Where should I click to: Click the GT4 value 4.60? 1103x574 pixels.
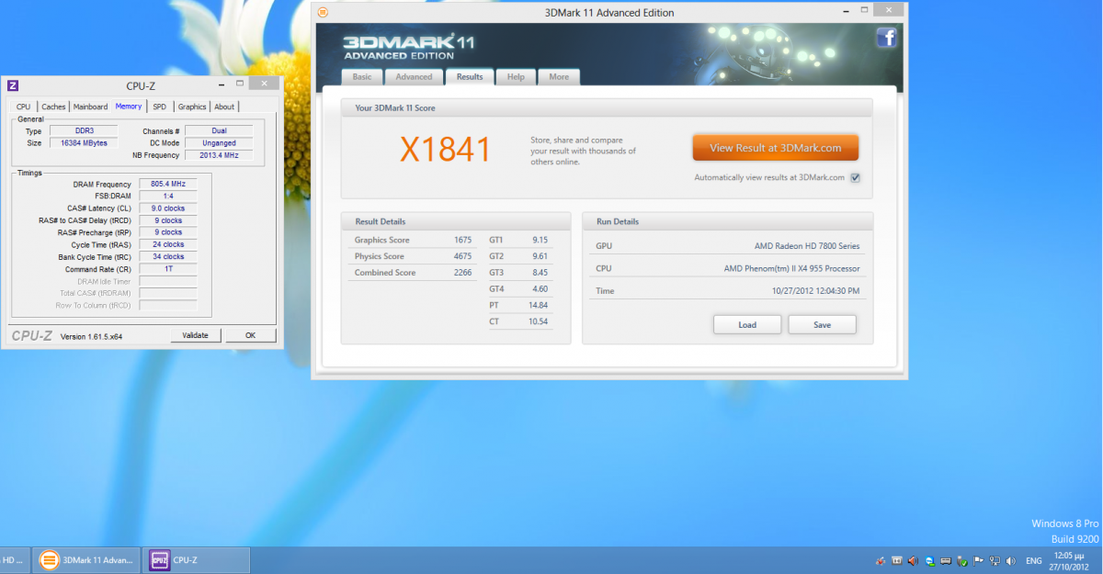(540, 289)
